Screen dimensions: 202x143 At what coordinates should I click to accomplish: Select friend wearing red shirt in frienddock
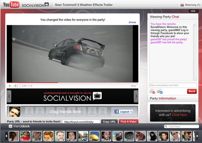point(25,136)
